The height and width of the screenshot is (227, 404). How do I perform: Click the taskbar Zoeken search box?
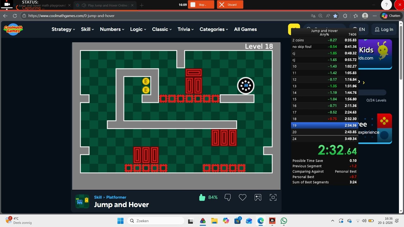156,221
